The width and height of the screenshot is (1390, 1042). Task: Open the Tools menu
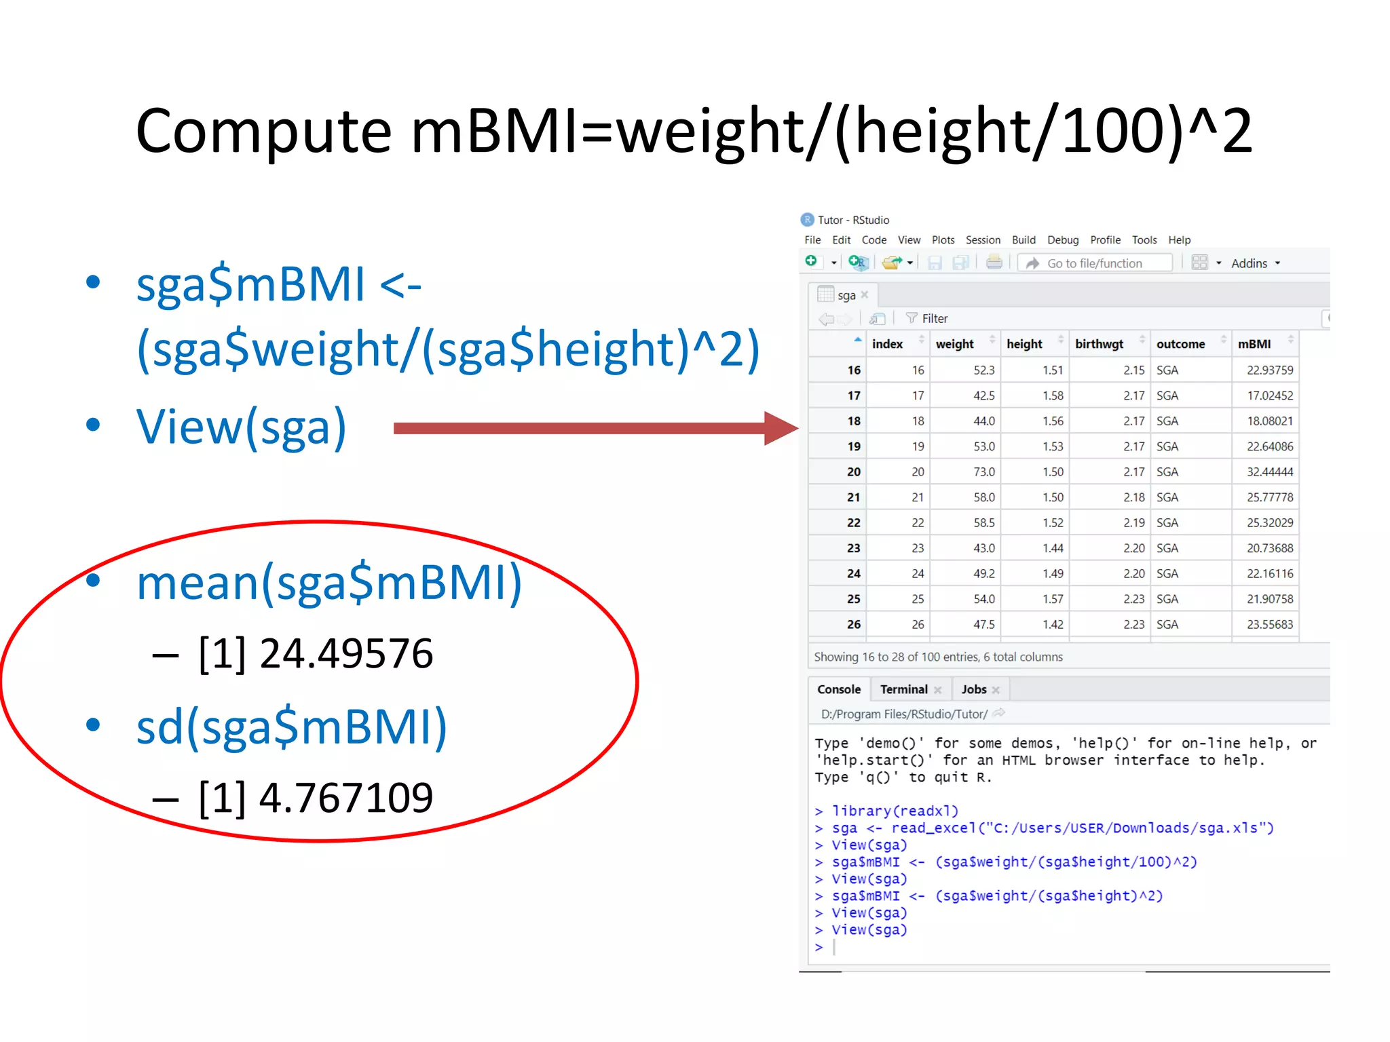pos(1144,240)
